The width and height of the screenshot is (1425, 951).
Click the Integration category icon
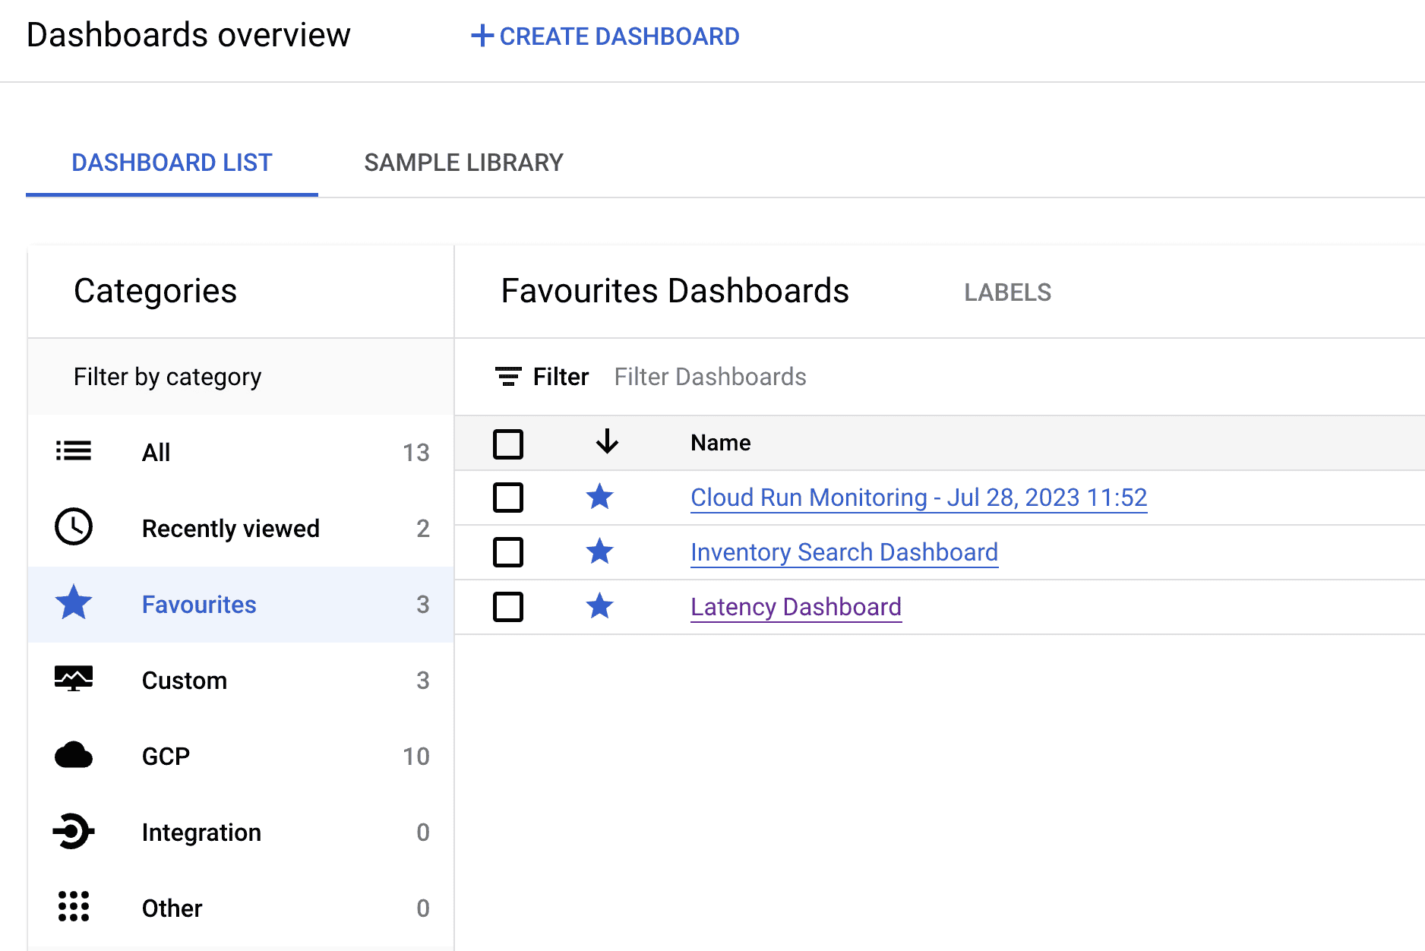(74, 831)
